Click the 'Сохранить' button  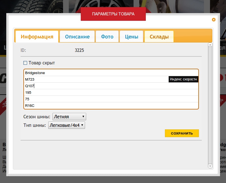point(182,133)
